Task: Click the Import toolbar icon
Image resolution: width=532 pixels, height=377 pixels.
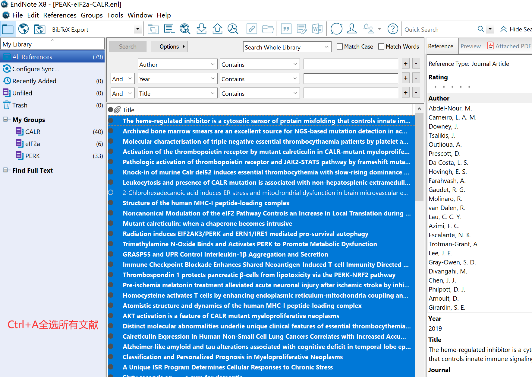Action: click(201, 29)
